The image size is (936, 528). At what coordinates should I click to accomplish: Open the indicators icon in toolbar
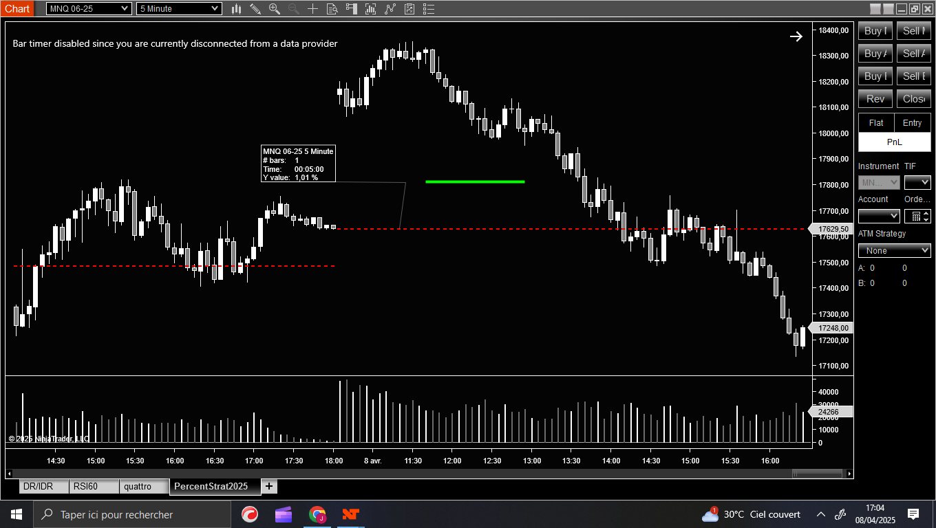[x=371, y=9]
